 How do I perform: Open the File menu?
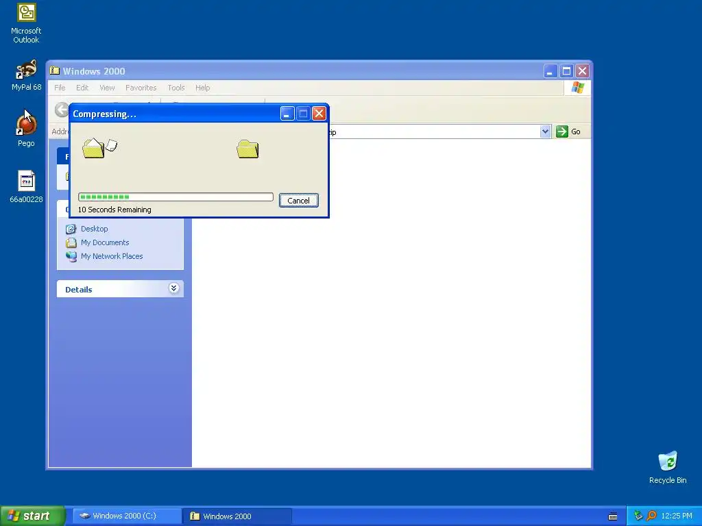60,88
